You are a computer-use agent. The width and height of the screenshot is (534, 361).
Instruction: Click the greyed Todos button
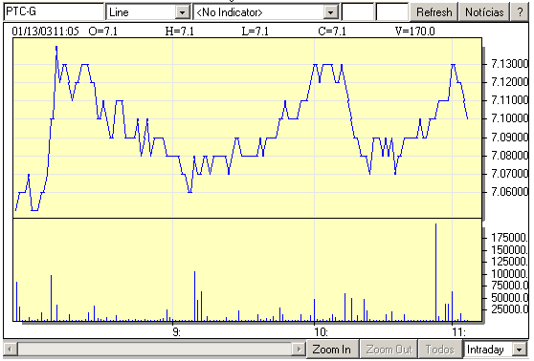click(x=439, y=350)
